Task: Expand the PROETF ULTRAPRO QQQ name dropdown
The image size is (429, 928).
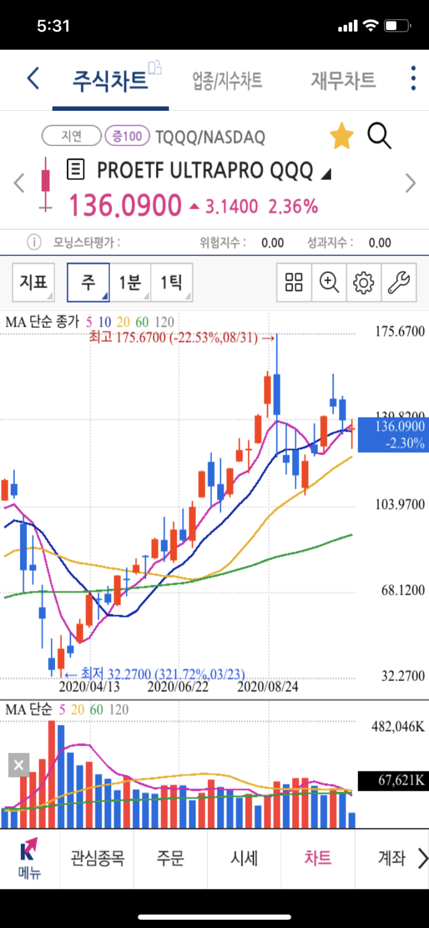Action: click(326, 173)
